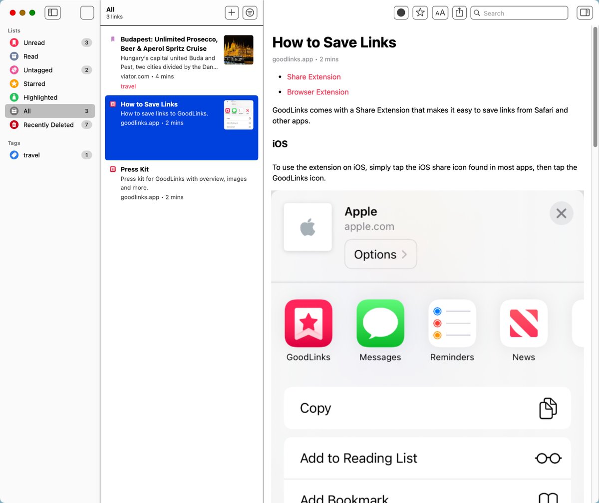Click the How to Save Links thumbnail

click(x=239, y=115)
